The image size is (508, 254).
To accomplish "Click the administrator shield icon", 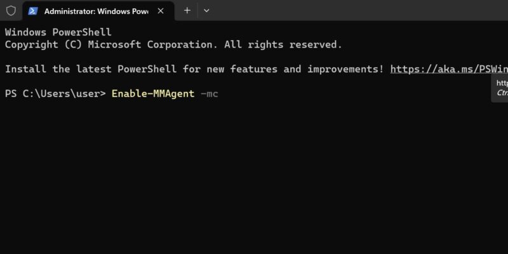I will click(x=11, y=11).
